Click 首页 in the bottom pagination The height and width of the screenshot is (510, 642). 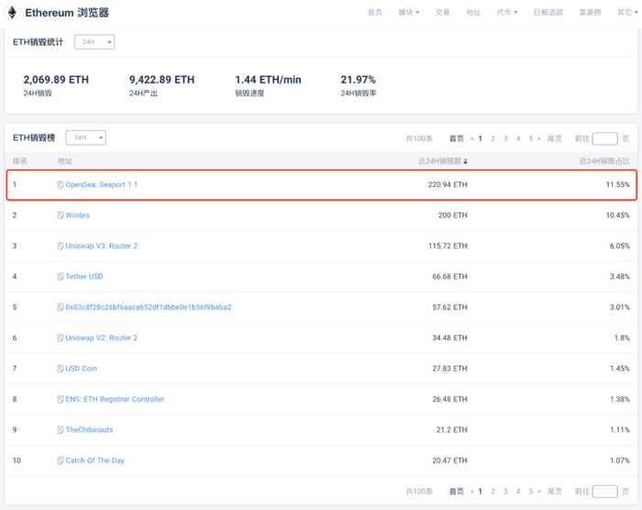pyautogui.click(x=457, y=492)
